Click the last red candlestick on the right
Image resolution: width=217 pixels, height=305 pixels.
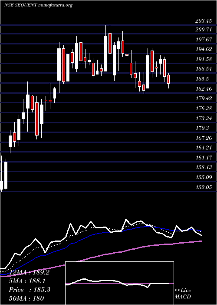coord(168,79)
